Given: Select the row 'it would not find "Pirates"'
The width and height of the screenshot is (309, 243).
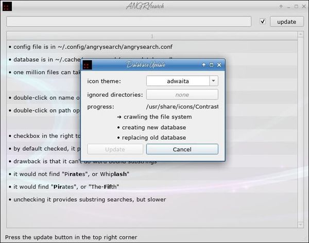Looking at the screenshot, I should coord(152,174).
